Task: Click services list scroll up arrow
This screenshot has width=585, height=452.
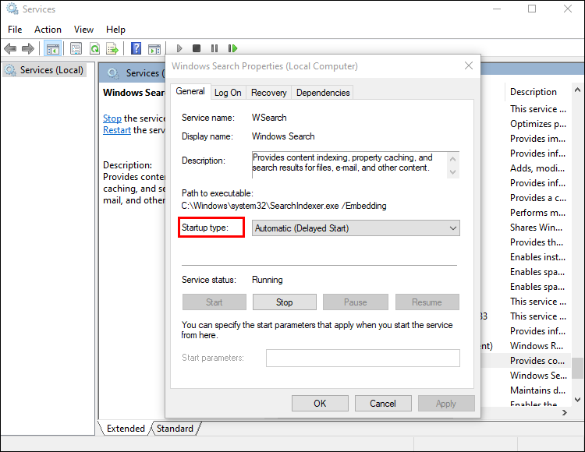Action: tap(577, 90)
